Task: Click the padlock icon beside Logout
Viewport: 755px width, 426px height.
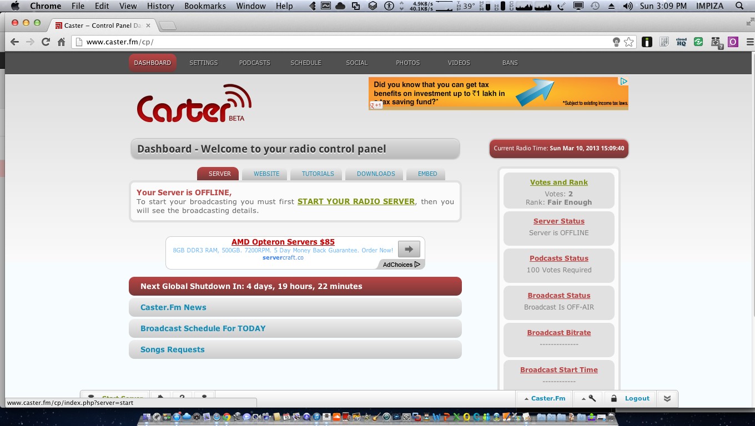Action: point(613,398)
